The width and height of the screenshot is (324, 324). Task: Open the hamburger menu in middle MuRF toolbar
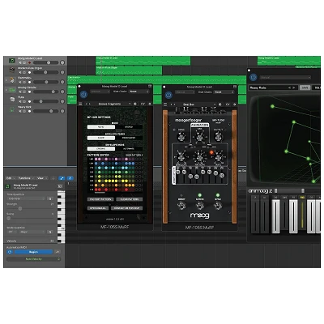[x=165, y=104]
